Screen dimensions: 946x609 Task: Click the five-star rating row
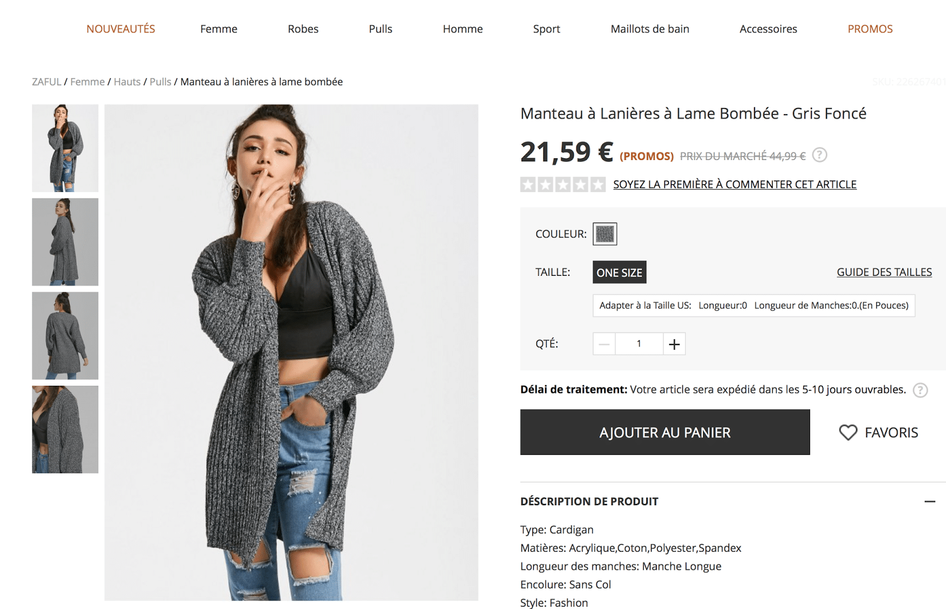pyautogui.click(x=563, y=185)
